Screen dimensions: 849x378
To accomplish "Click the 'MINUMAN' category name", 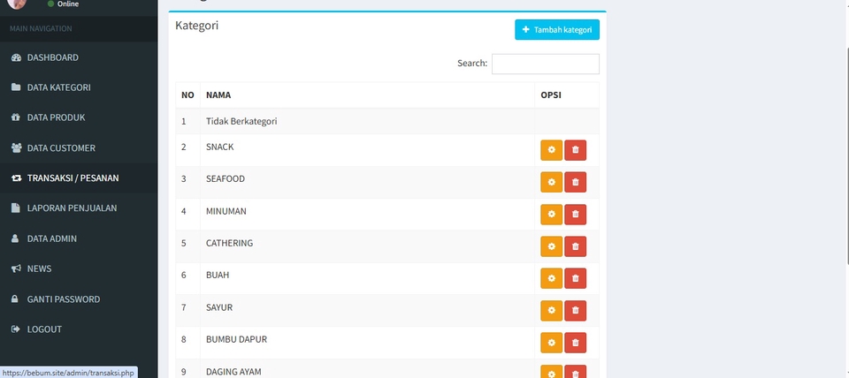I will [x=226, y=211].
